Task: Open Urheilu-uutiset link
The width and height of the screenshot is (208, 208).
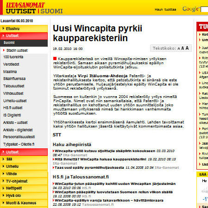Action: tap(15, 101)
